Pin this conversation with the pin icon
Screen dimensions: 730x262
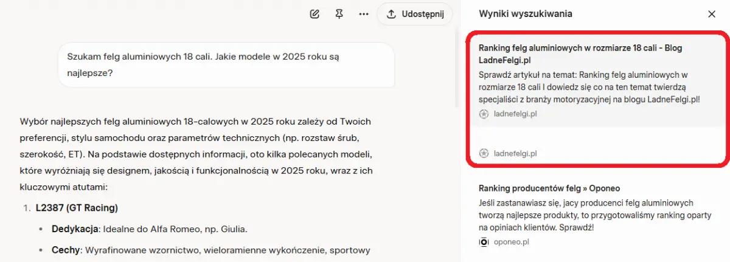coord(339,14)
